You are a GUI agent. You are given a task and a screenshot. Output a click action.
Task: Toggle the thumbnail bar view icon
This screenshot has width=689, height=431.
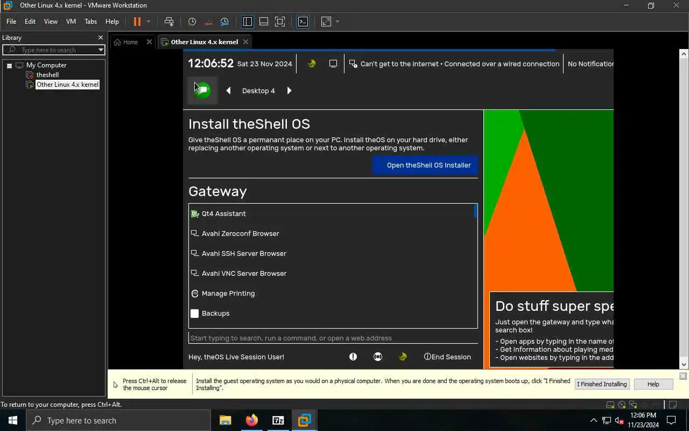[264, 22]
